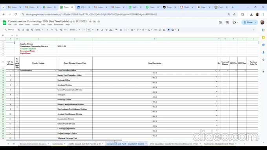Open the Format menu
Viewport: 267px width, 150px height.
36,25
